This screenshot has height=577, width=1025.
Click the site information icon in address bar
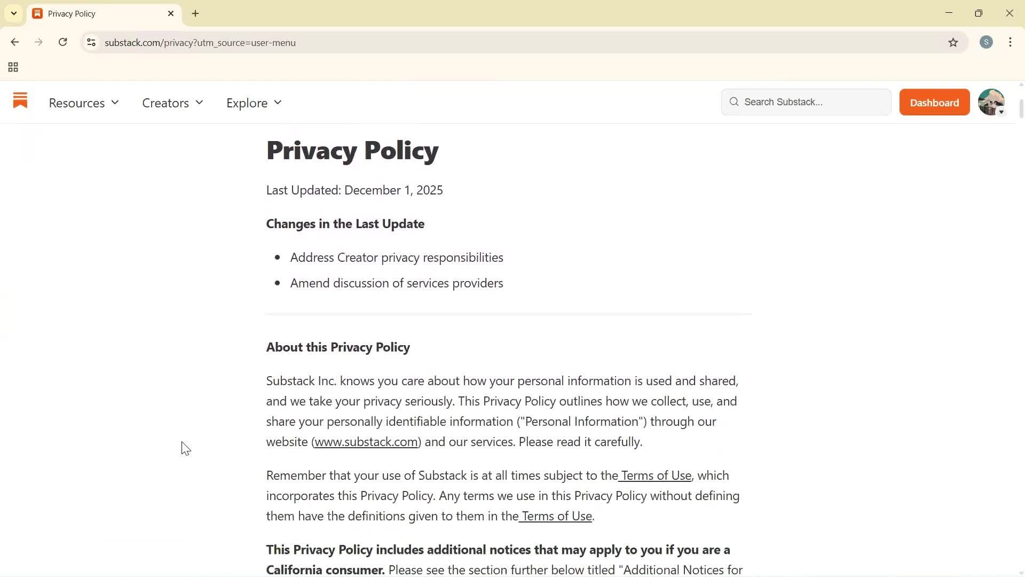(x=91, y=43)
